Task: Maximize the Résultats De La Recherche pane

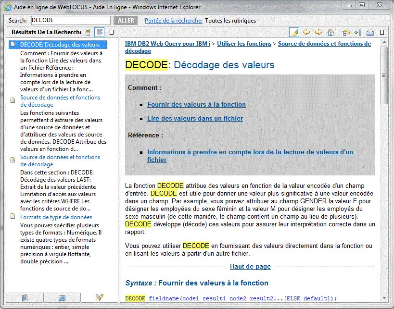Action: 112,32
